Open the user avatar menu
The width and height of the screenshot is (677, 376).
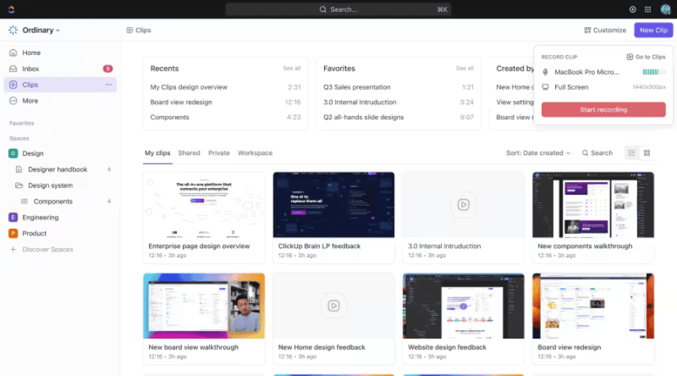coord(666,10)
